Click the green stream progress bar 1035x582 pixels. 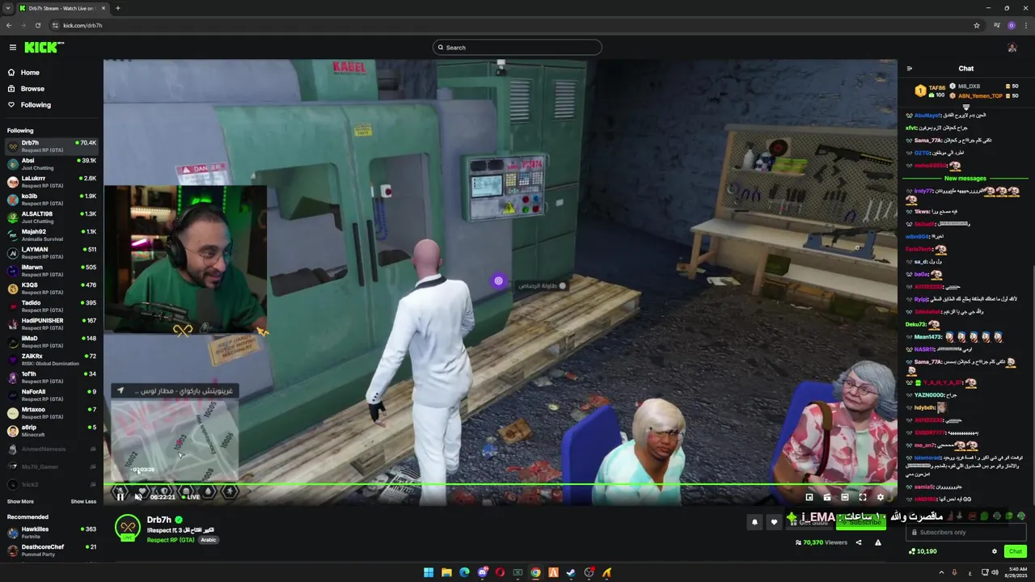[500, 485]
